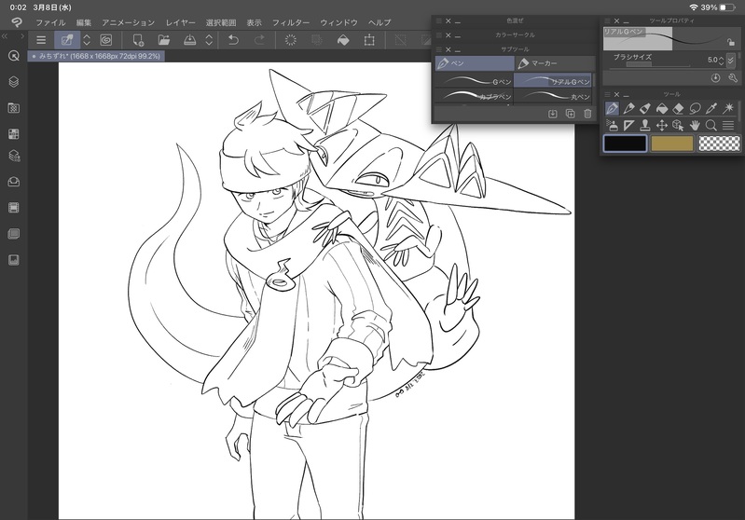Image resolution: width=745 pixels, height=520 pixels.
Task: Step the brush size 5.0 value up
Action: click(722, 57)
